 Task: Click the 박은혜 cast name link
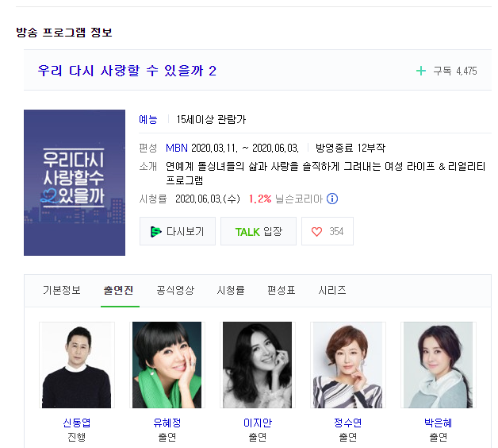tap(439, 423)
